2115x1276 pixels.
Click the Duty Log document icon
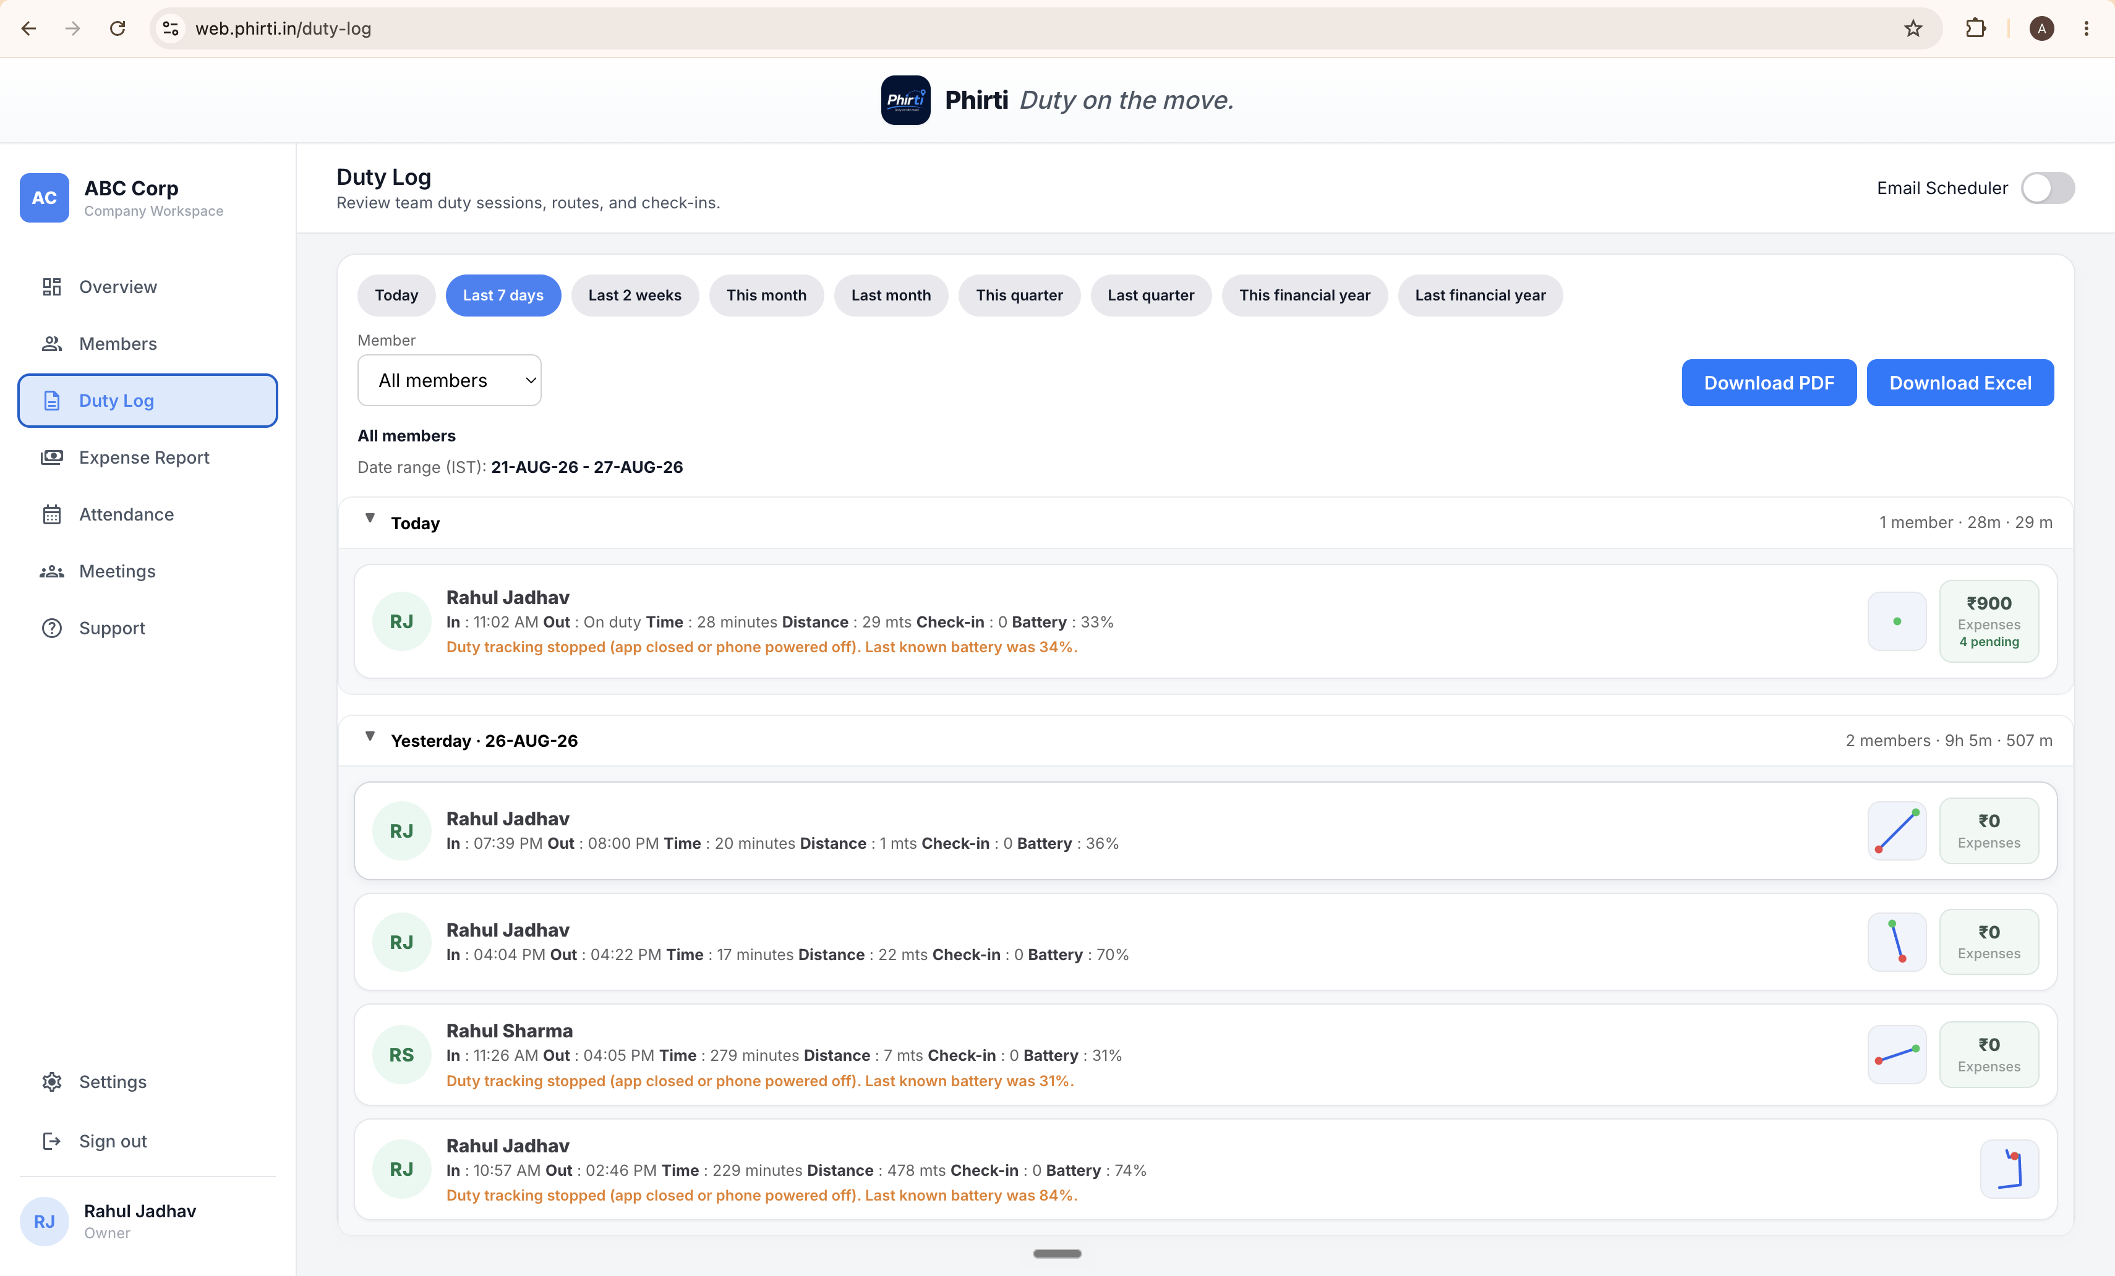click(x=51, y=401)
